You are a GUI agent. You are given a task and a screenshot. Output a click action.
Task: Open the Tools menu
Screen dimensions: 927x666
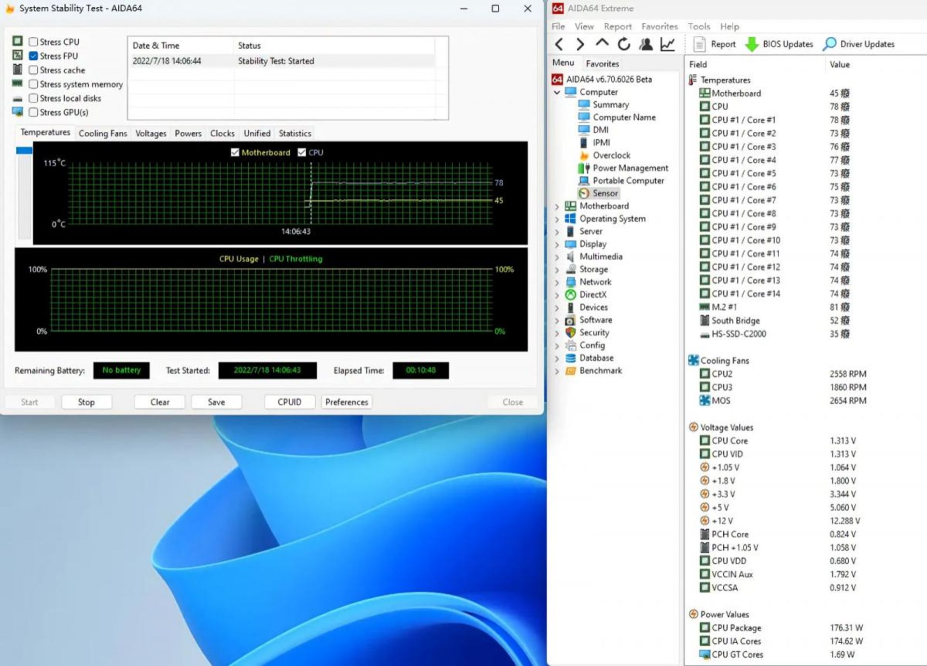pyautogui.click(x=699, y=26)
